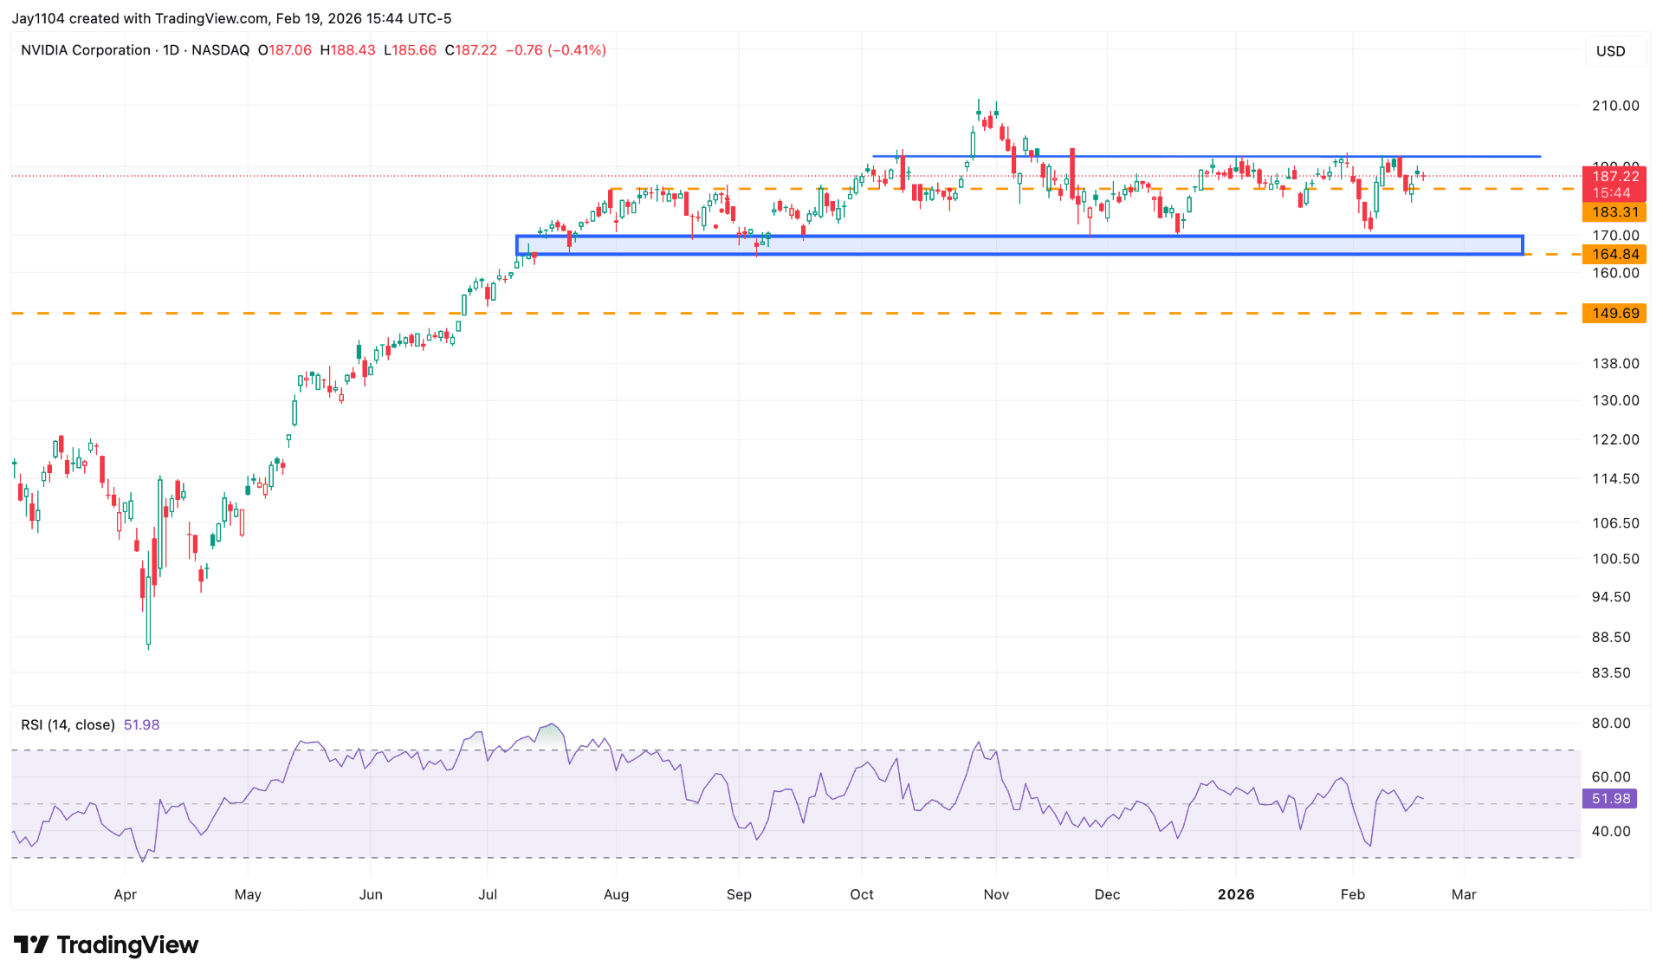
Task: Select the orange 149.69 support level label
Action: click(1614, 313)
